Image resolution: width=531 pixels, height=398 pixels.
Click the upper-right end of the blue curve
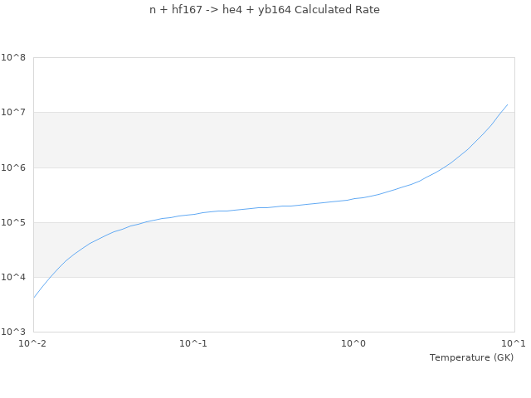tap(507, 104)
